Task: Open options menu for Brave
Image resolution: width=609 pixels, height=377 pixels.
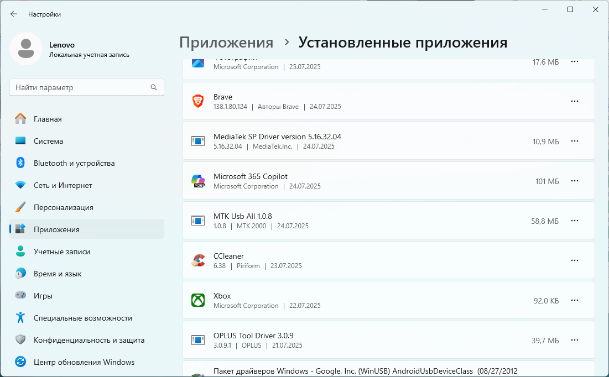Action: (x=575, y=101)
